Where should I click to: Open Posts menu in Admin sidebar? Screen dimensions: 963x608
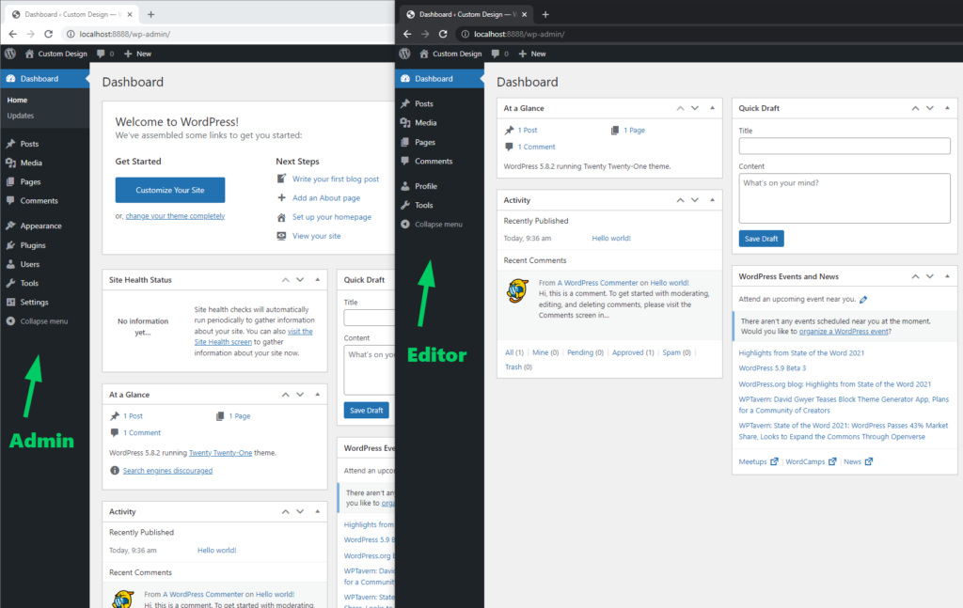coord(29,144)
